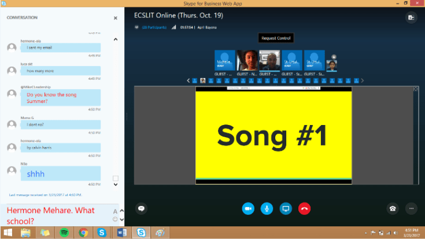Image resolution: width=425 pixels, height=239 pixels.
Task: Open the 28 Participants link
Action: pos(154,27)
